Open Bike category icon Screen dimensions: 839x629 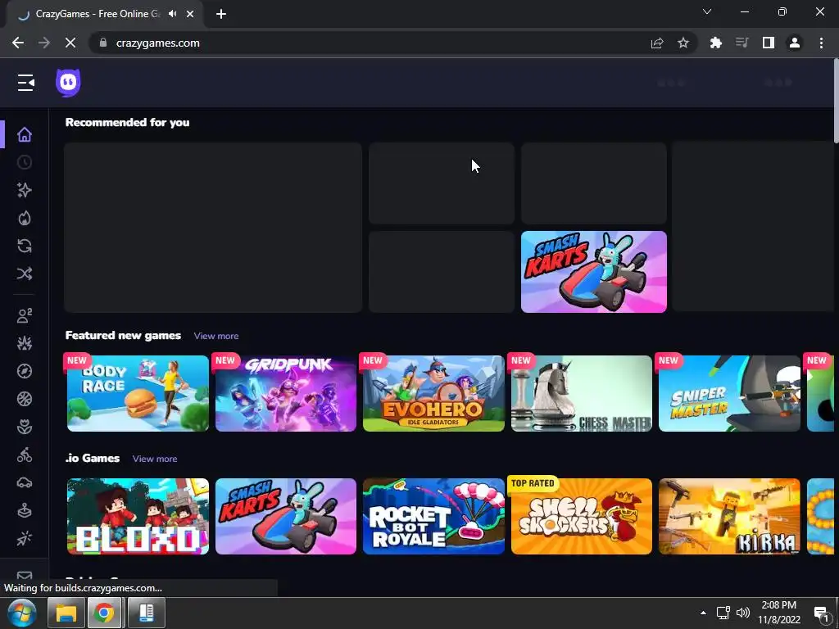coord(25,455)
